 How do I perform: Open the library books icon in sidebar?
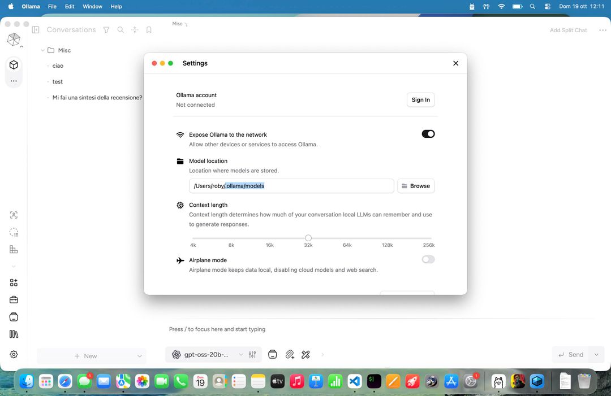click(14, 334)
